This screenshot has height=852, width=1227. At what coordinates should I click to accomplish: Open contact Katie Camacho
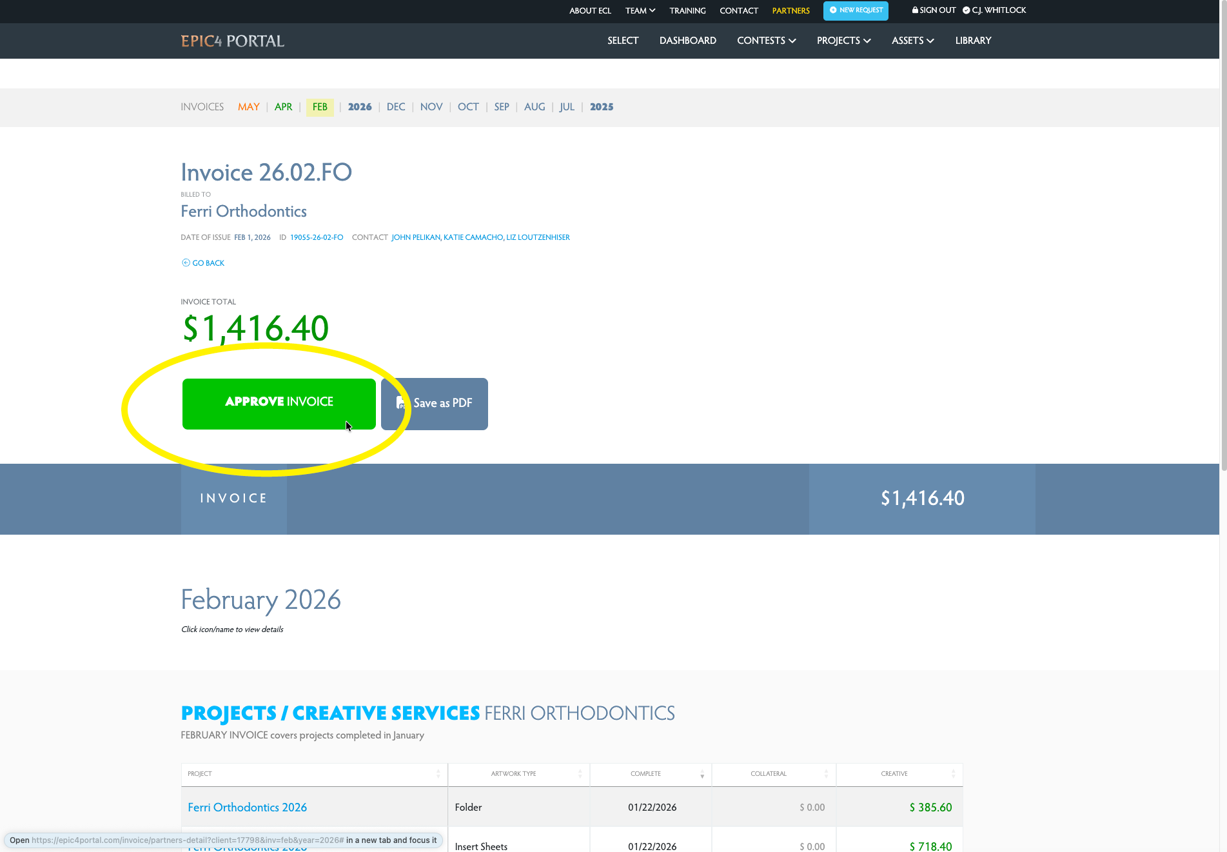pos(473,237)
